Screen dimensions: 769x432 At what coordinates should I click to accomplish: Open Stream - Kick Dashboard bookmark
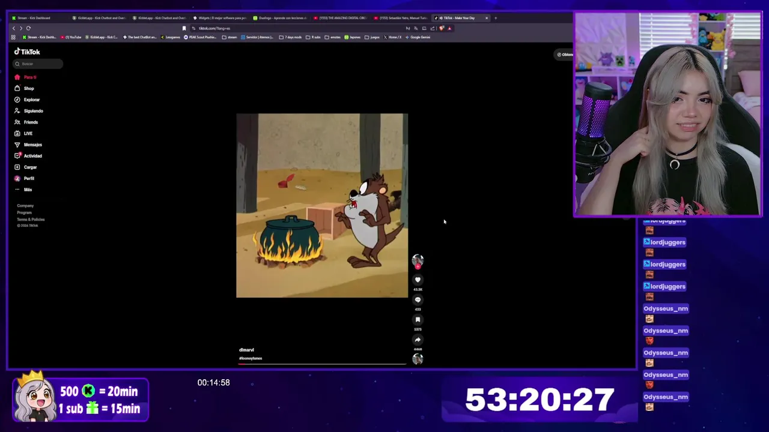(40, 37)
